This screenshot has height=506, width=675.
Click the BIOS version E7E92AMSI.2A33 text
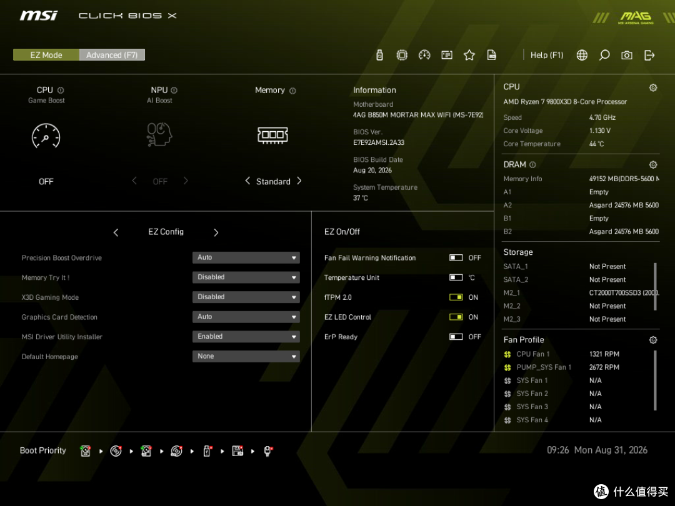pyautogui.click(x=379, y=142)
